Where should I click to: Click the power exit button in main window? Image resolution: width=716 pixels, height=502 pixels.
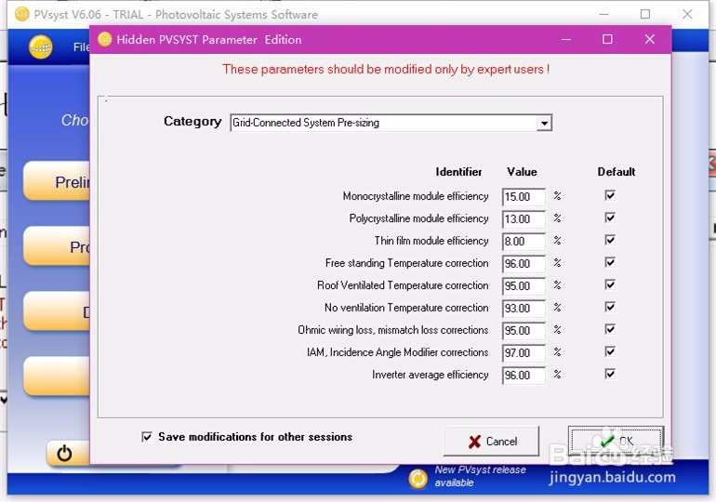64,453
